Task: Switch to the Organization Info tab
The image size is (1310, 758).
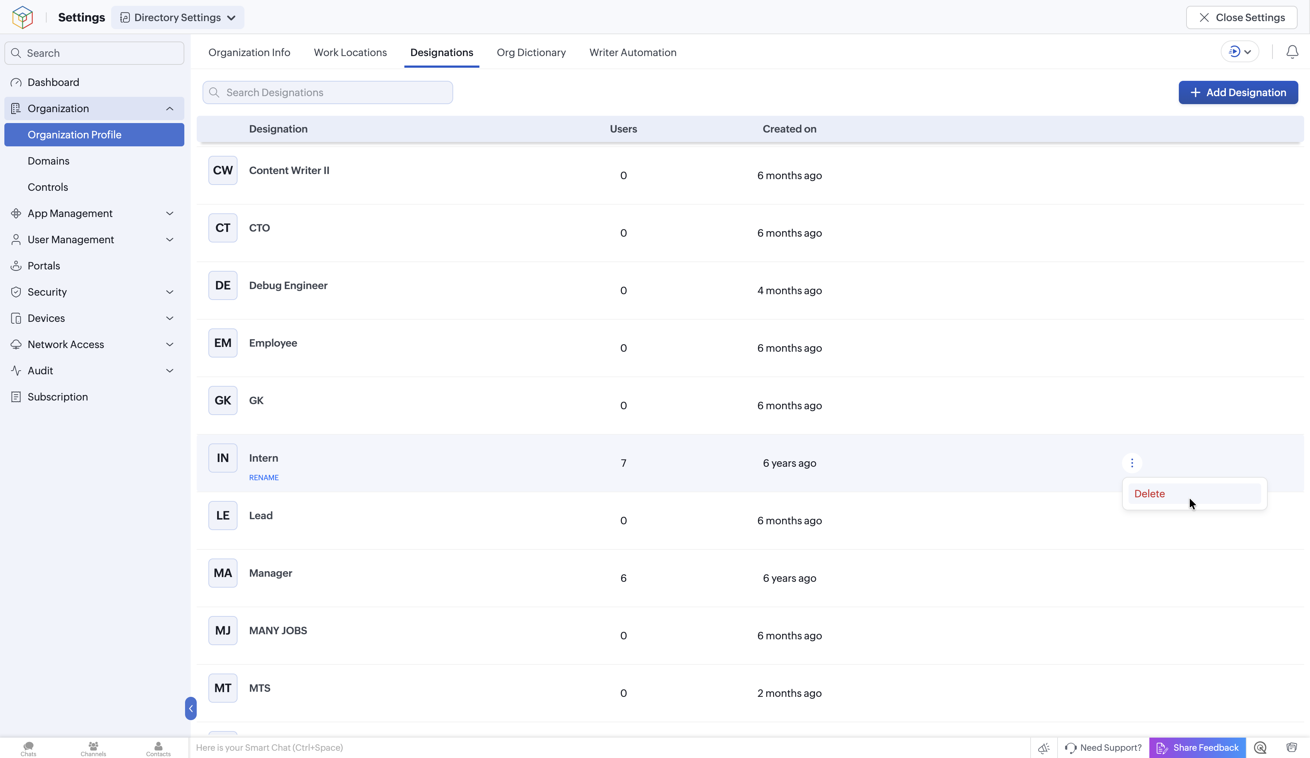Action: tap(250, 52)
